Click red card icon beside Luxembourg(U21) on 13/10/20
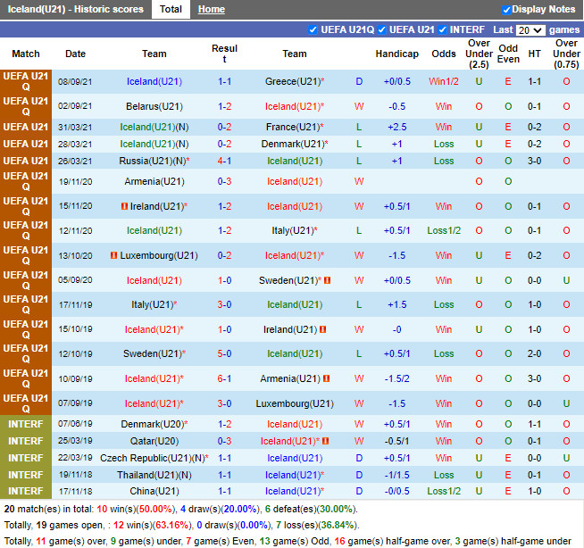The height and width of the screenshot is (548, 584). click(x=113, y=255)
